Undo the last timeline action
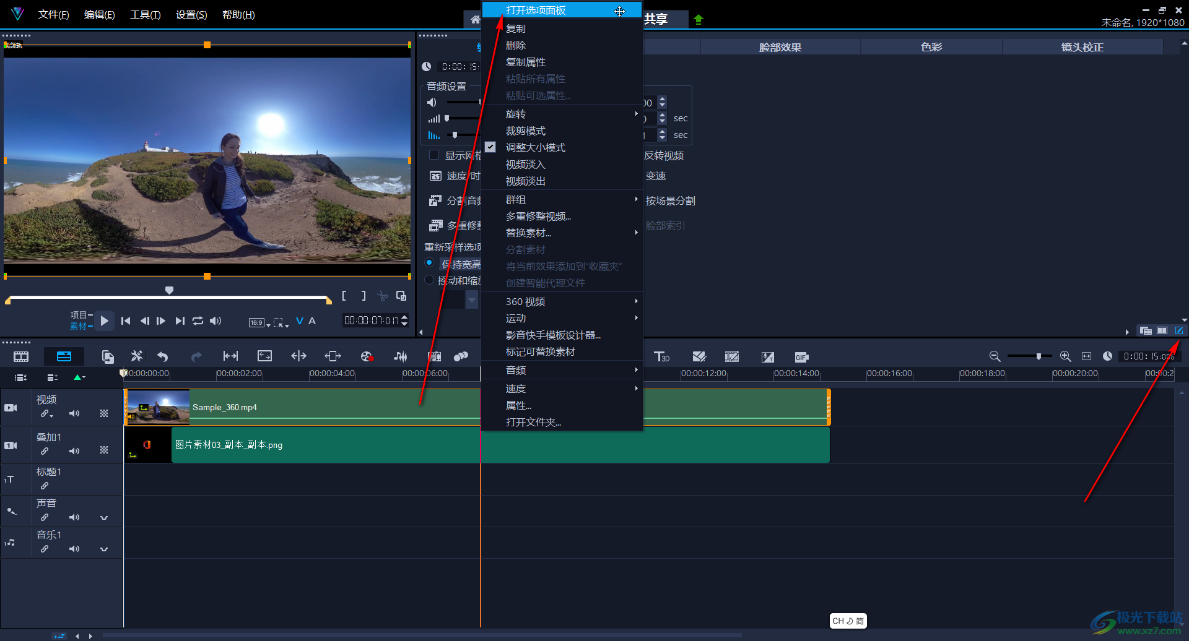Image resolution: width=1189 pixels, height=641 pixels. tap(163, 356)
